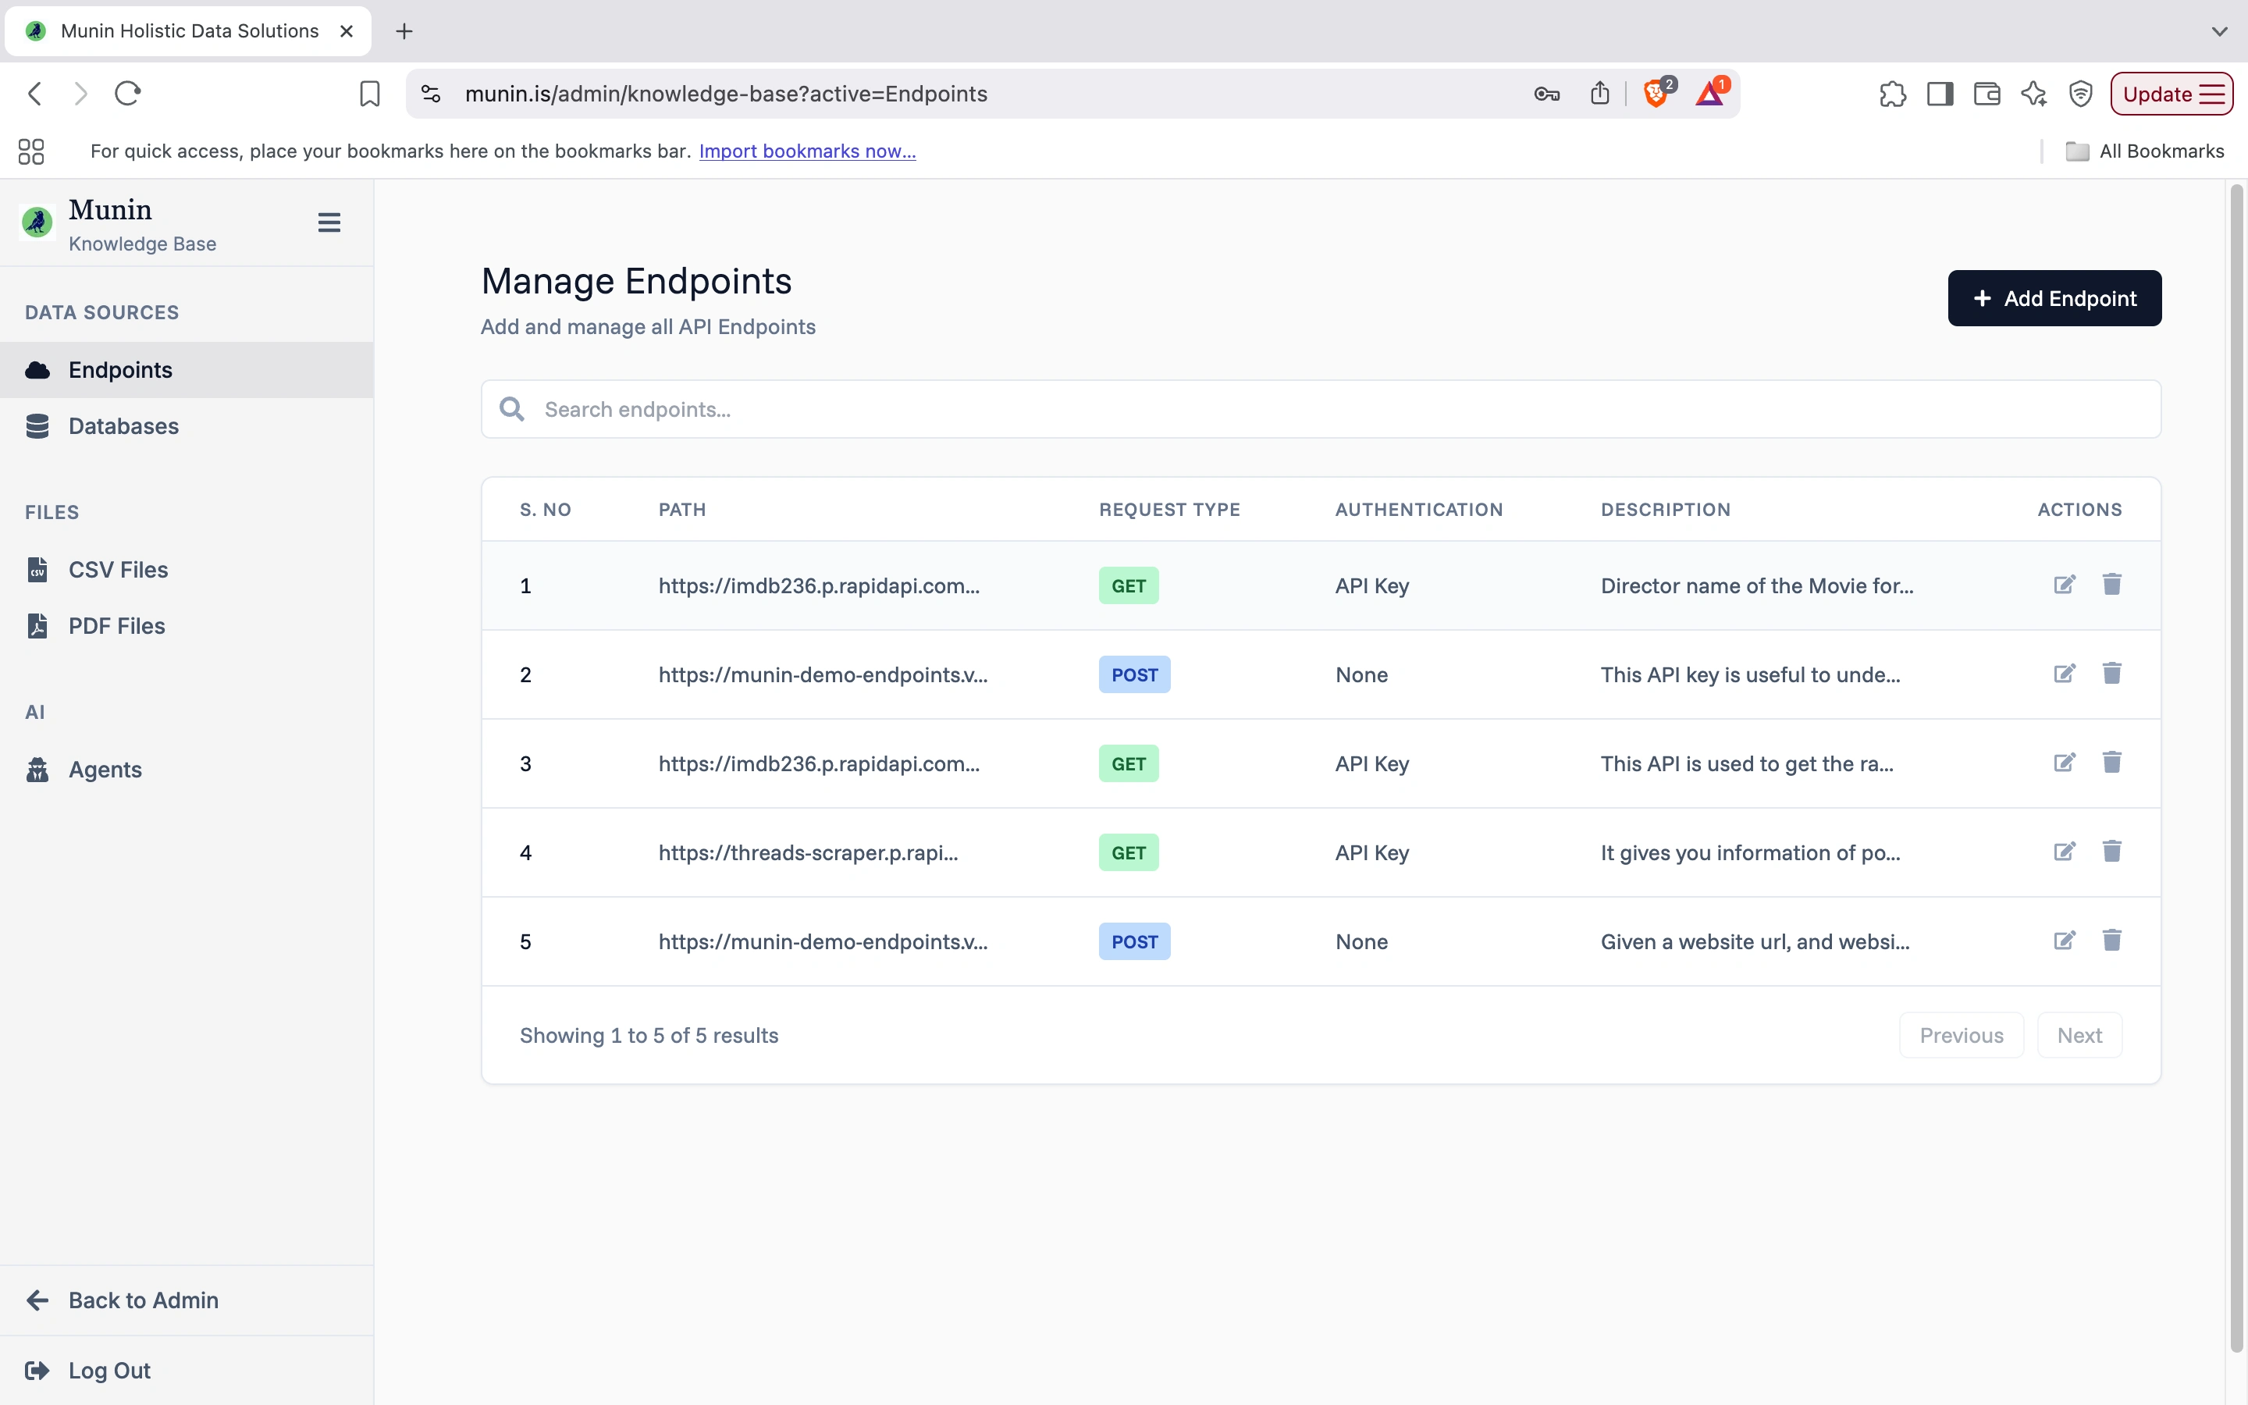
Task: Open the Import bookmarks now link
Action: point(806,151)
